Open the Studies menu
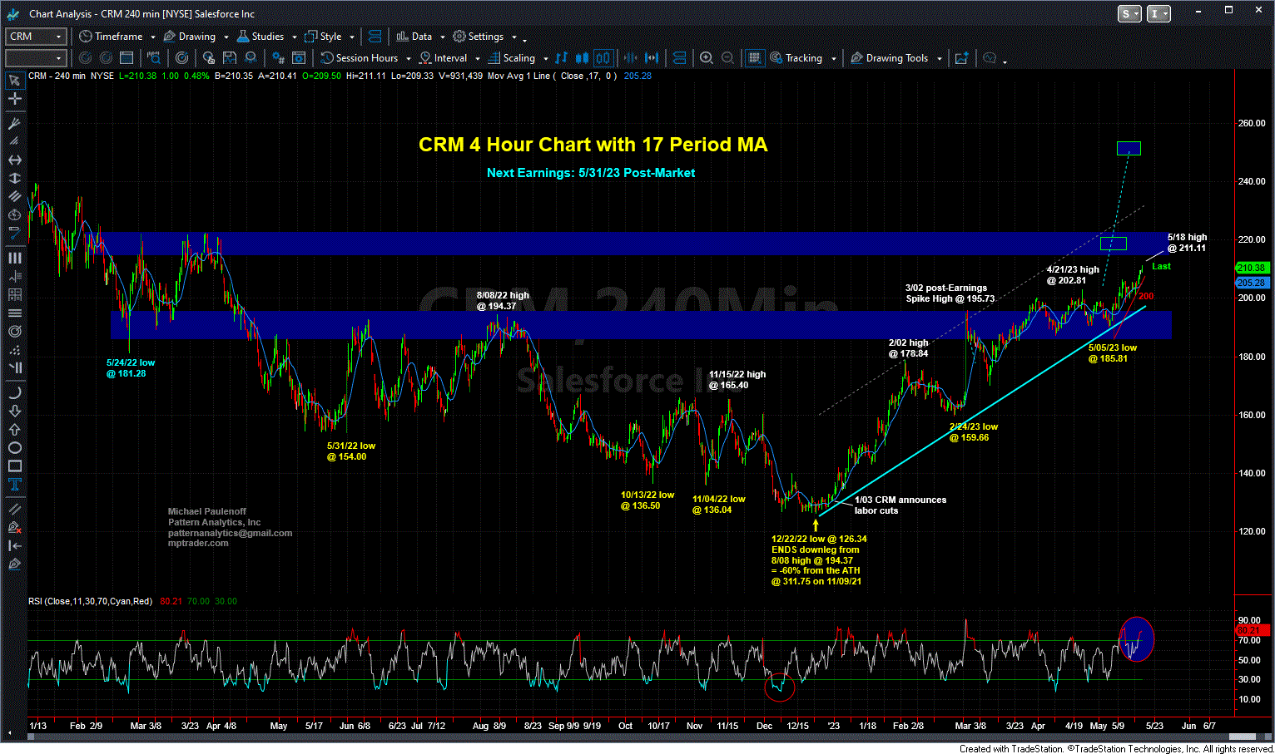This screenshot has width=1275, height=754. tap(266, 37)
